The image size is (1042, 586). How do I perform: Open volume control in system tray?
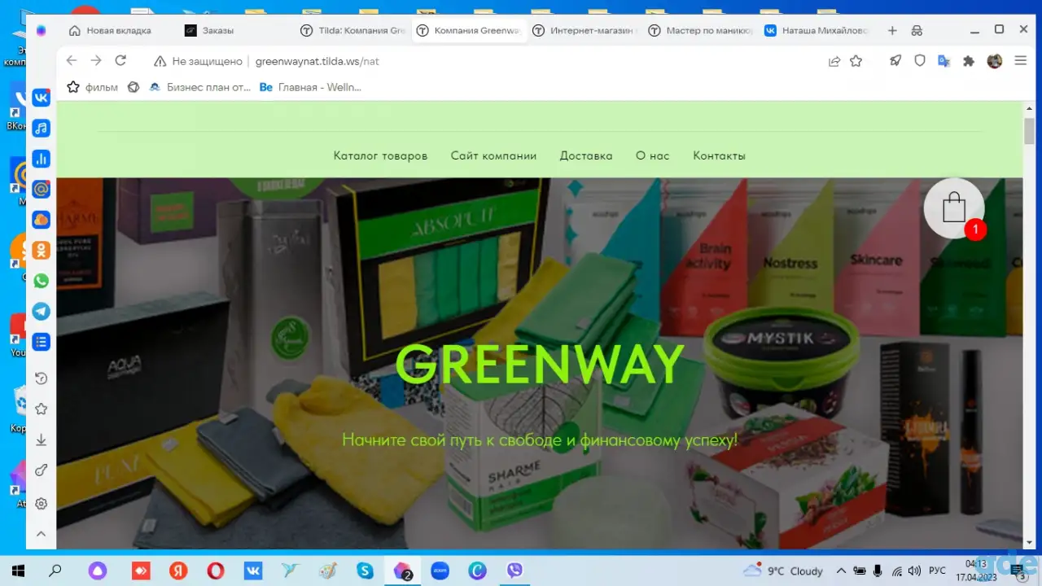tap(914, 571)
